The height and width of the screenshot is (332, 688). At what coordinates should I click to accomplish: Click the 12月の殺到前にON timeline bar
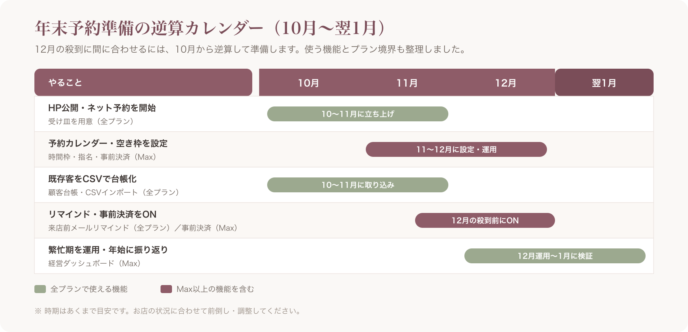click(x=485, y=220)
